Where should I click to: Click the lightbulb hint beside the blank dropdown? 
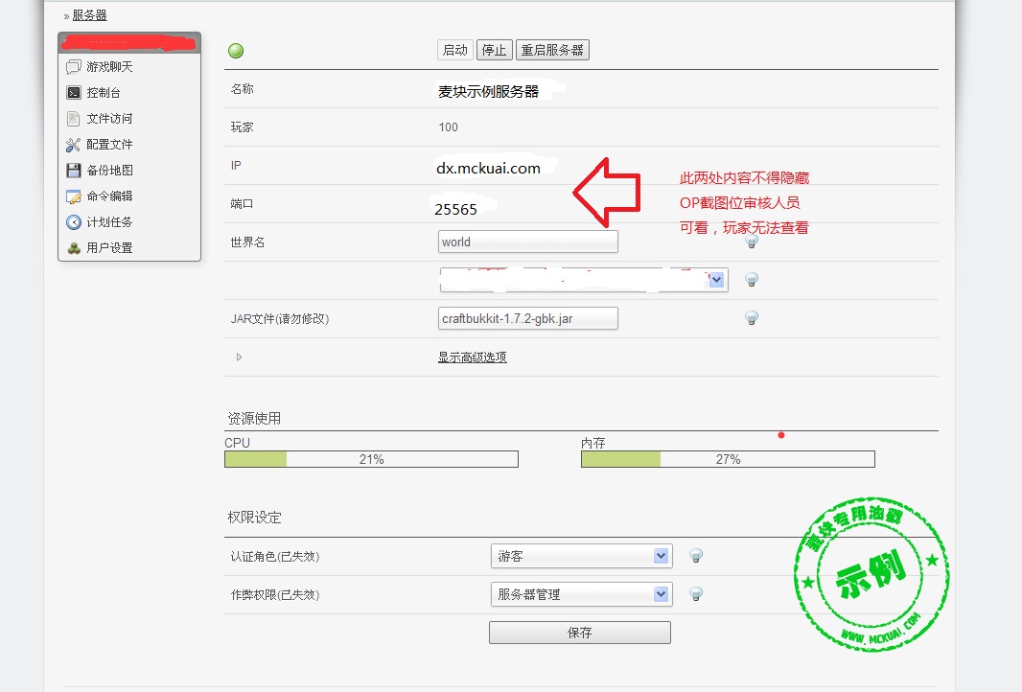(x=752, y=280)
